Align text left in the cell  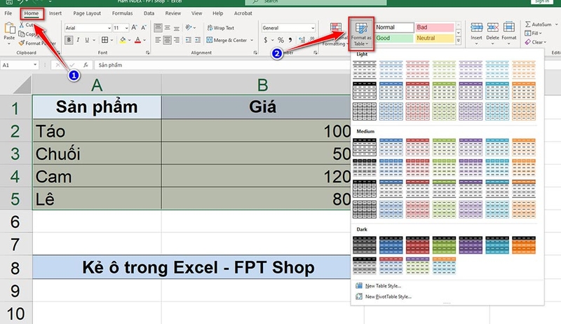(158, 40)
